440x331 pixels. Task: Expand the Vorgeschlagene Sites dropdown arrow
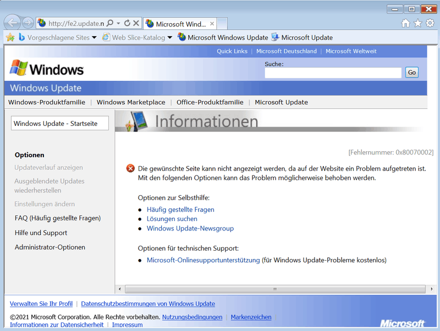pos(94,37)
